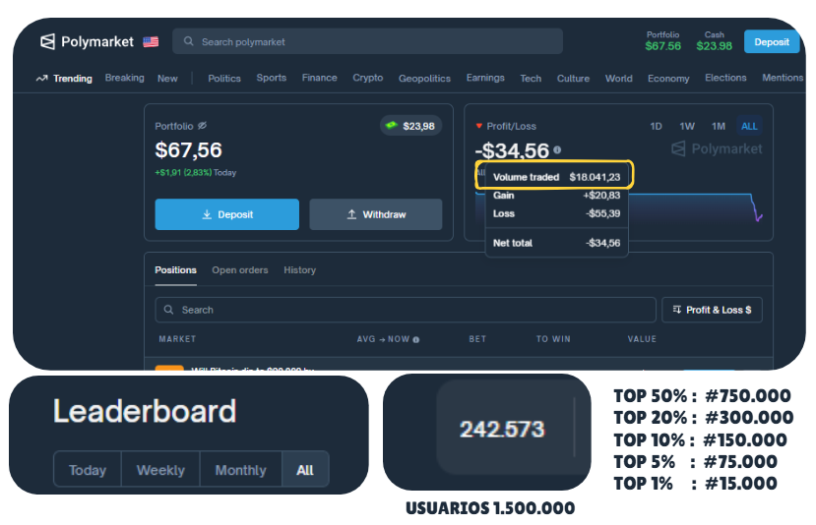Select the VALUE column header
Viewport: 816px width, 525px height.
[642, 339]
